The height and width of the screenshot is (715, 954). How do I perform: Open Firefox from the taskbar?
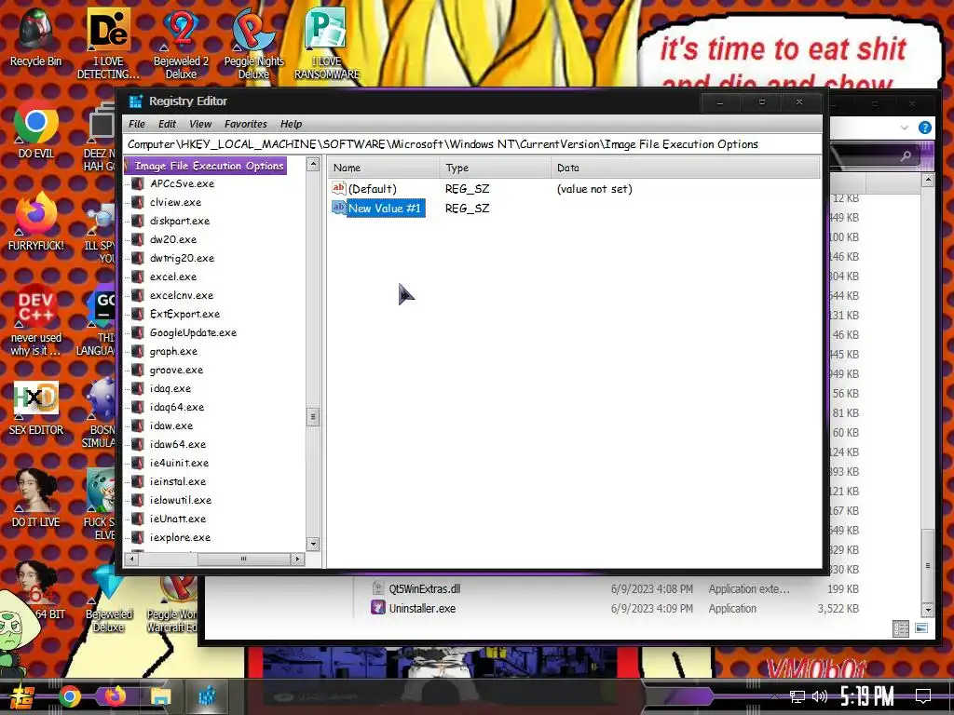point(115,696)
